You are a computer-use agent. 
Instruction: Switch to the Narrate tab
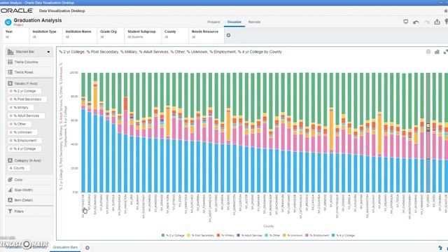254,22
